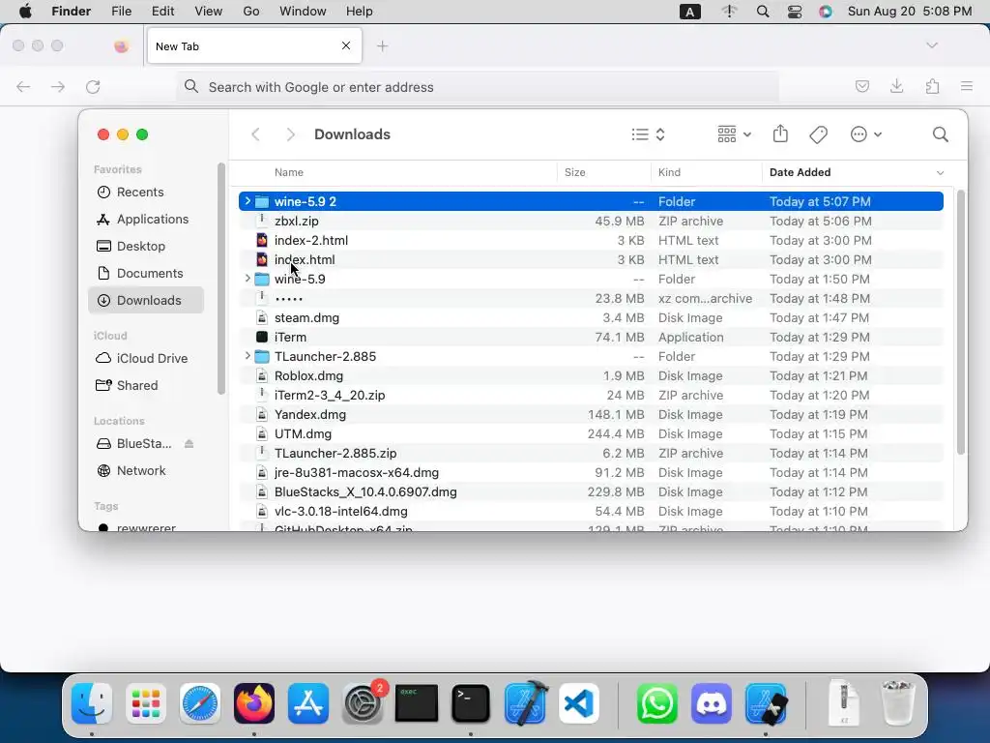990x743 pixels.
Task: Open the Window menu
Action: click(x=303, y=12)
